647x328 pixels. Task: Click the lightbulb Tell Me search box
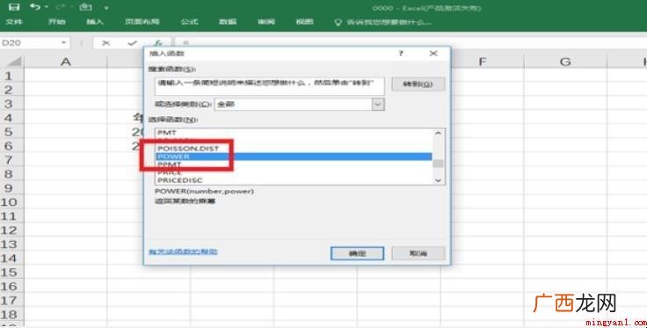coord(384,22)
